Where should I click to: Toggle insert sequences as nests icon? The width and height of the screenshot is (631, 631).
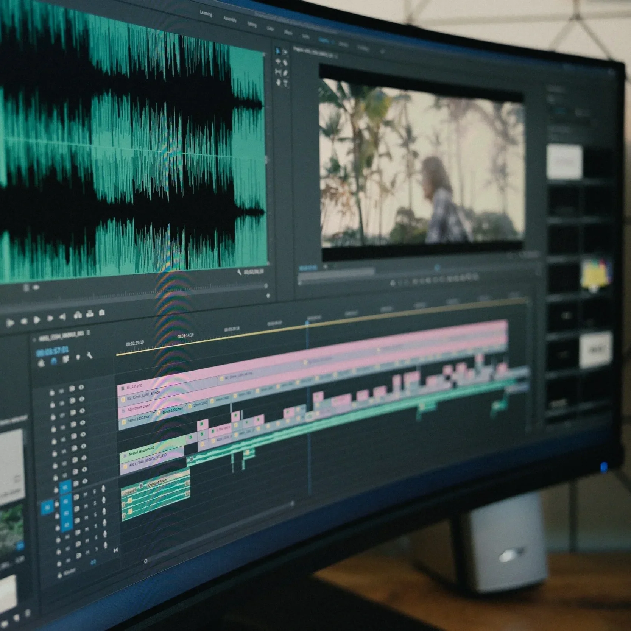coord(41,363)
